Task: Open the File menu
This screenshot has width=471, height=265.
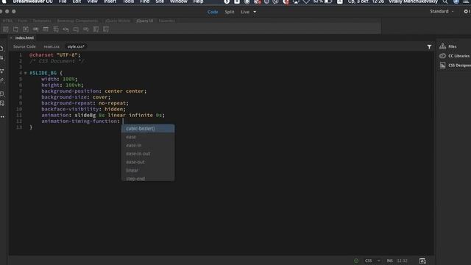Action: pyautogui.click(x=63, y=1)
